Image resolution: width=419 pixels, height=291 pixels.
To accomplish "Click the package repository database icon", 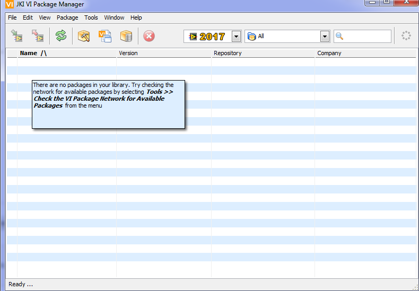I will (126, 36).
